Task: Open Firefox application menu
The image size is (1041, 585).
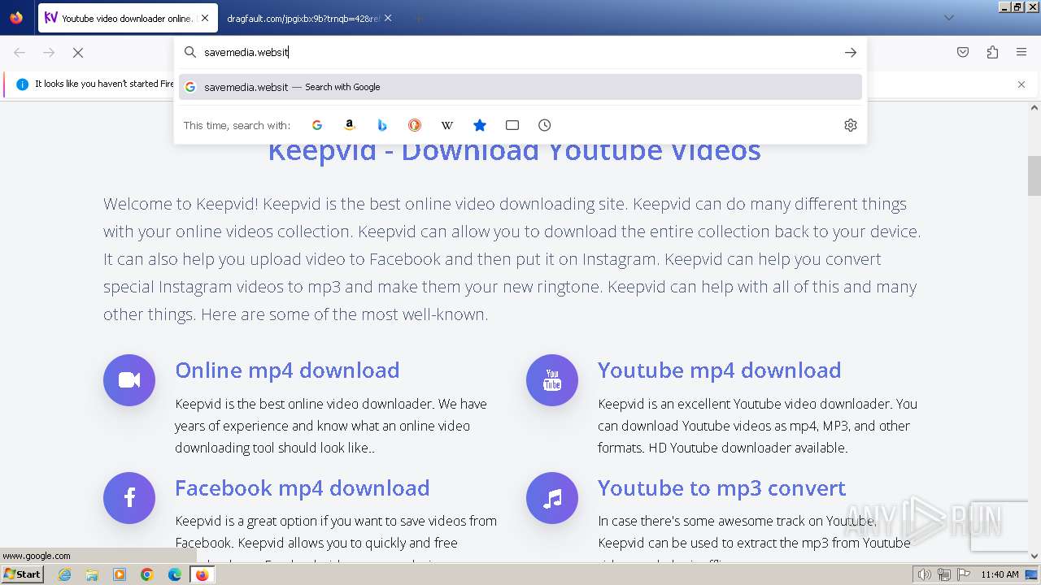Action: [x=1021, y=52]
